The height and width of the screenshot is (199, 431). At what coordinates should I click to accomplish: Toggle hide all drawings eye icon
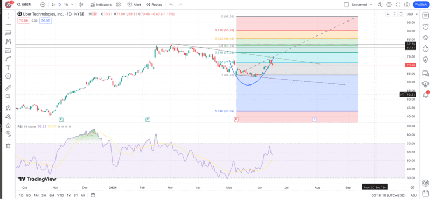click(8, 134)
